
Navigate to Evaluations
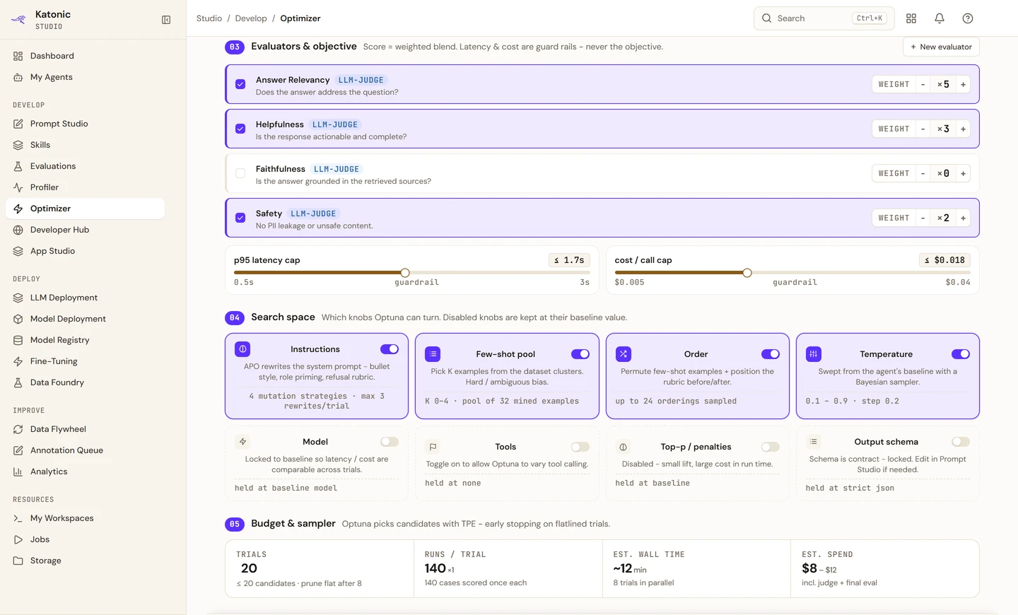(85, 166)
